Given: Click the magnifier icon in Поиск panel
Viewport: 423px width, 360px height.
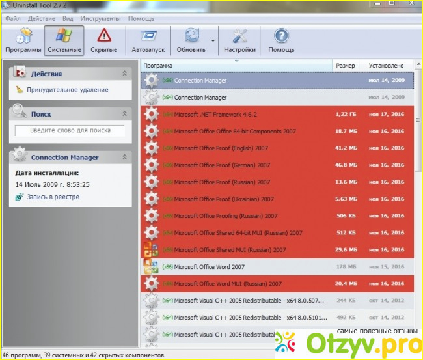Looking at the screenshot, I should (x=19, y=111).
